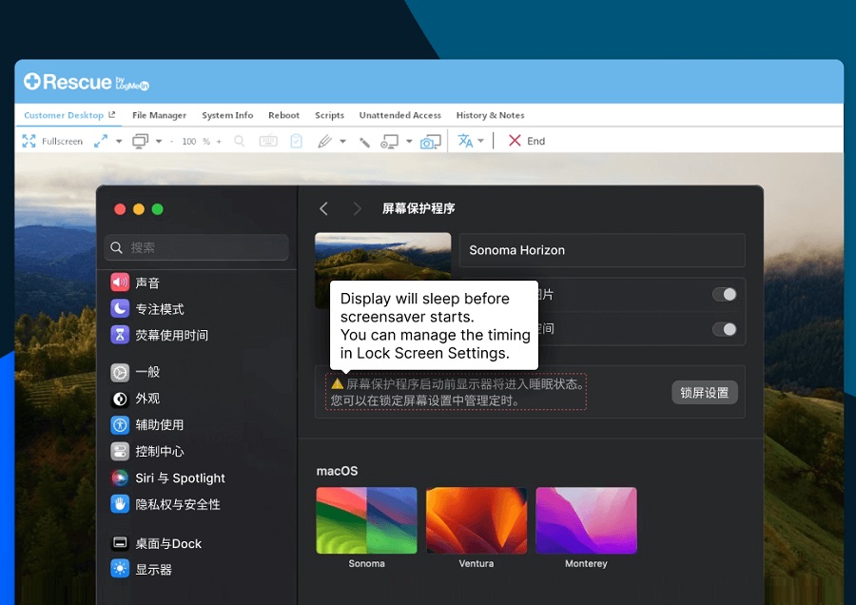This screenshot has width=856, height=605.
Task: Select the whiteboard pencil tool
Action: click(x=325, y=141)
